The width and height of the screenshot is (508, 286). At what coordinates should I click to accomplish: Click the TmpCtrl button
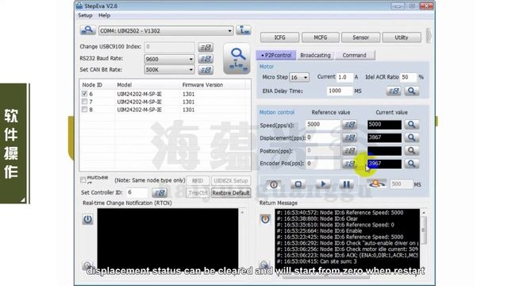pyautogui.click(x=198, y=193)
